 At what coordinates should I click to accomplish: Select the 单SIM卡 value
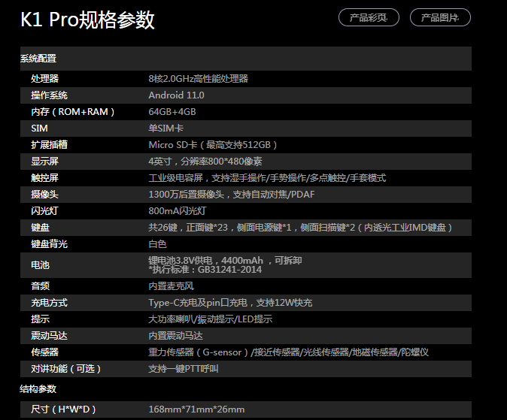(x=166, y=128)
